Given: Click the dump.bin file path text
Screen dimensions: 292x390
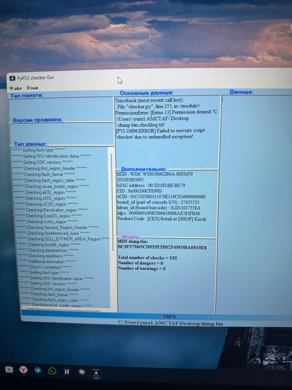Looking at the screenshot, I should (170, 324).
